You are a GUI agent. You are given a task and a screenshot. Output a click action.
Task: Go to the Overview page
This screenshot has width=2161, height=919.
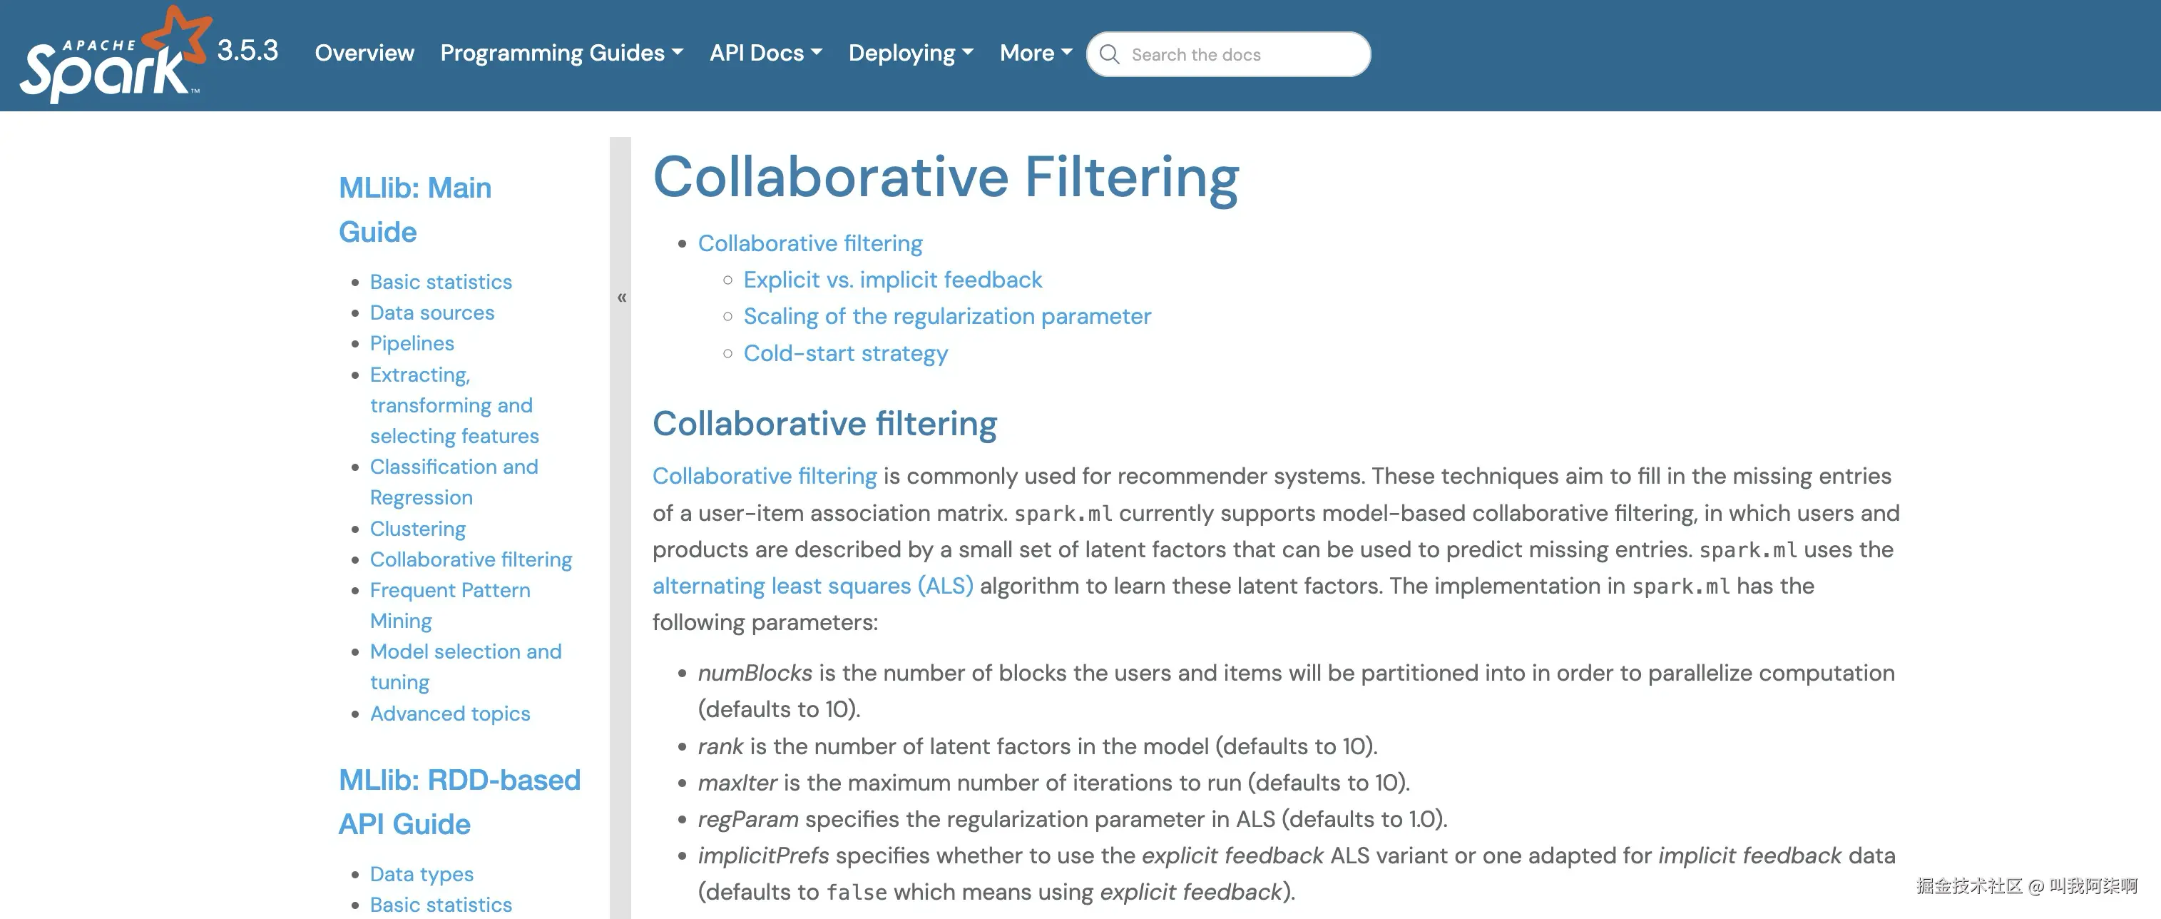[x=364, y=53]
